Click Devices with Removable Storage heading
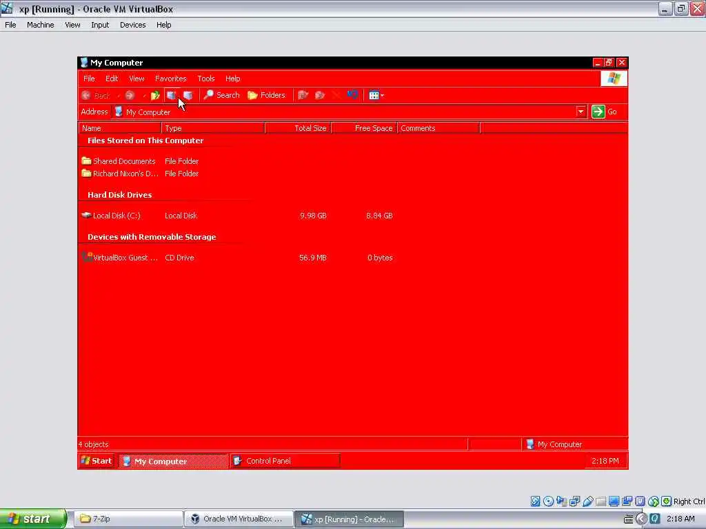The width and height of the screenshot is (706, 529). (x=152, y=237)
